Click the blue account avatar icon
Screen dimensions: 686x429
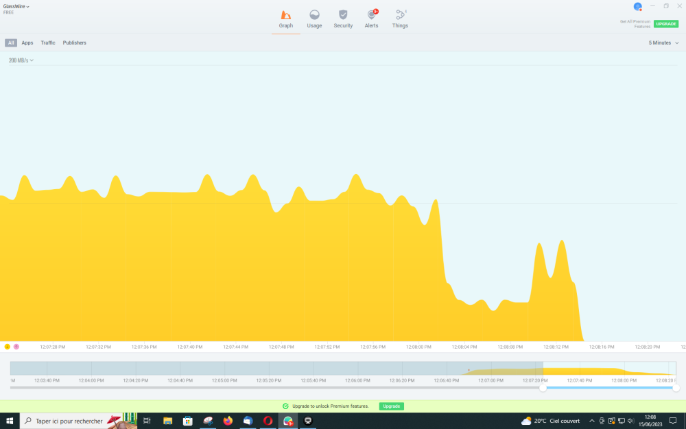637,7
